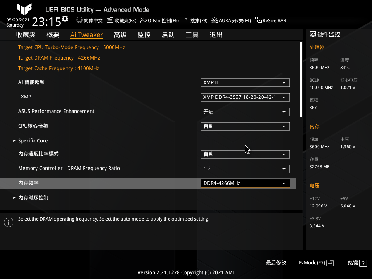
Task: Open the Ai 智能超频 dropdown XMP II
Action: pyautogui.click(x=245, y=83)
